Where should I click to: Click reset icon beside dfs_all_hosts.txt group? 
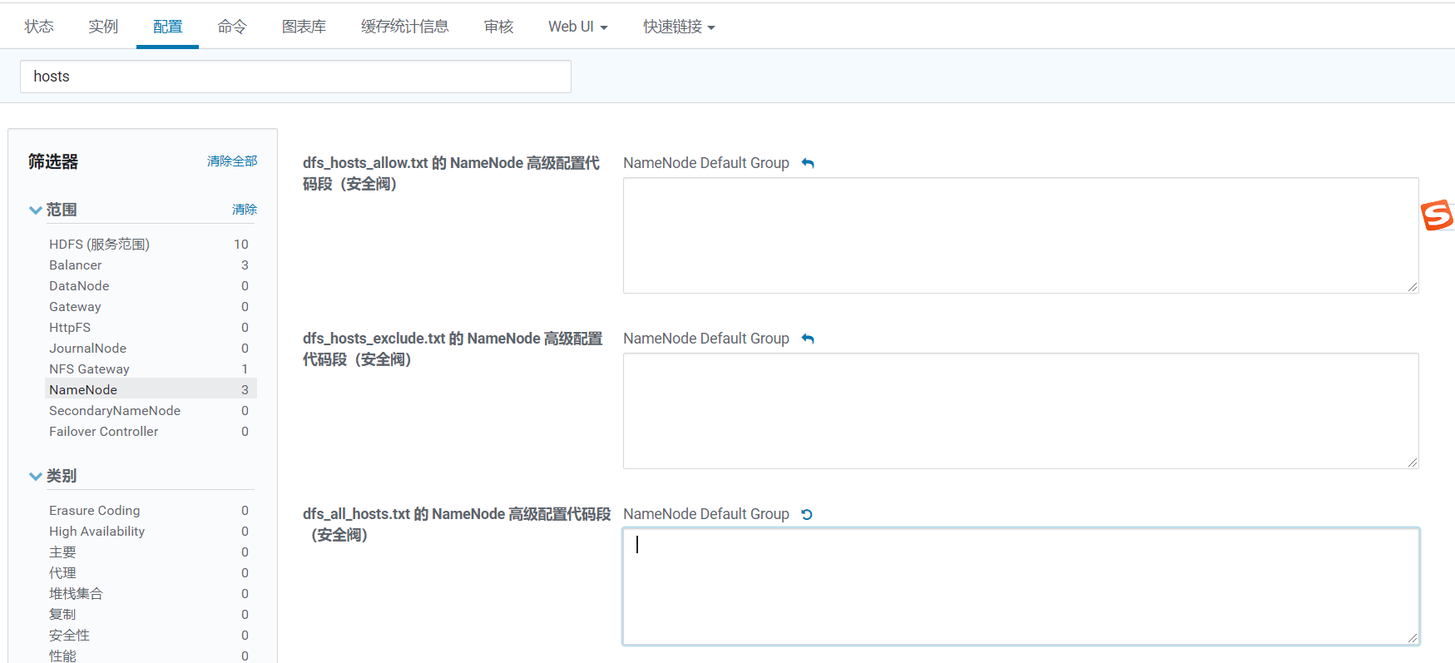(x=806, y=514)
